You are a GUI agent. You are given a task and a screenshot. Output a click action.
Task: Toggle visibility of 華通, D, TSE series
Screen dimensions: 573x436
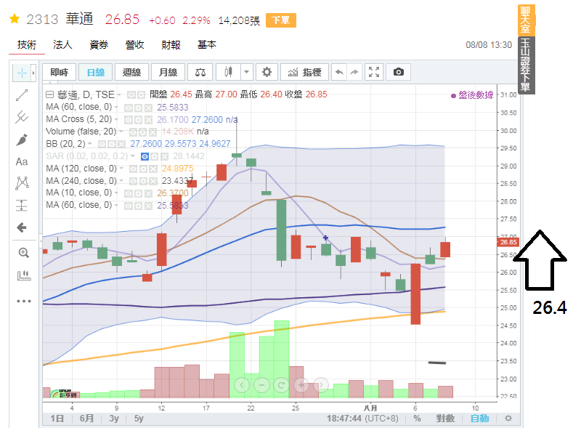coord(131,95)
